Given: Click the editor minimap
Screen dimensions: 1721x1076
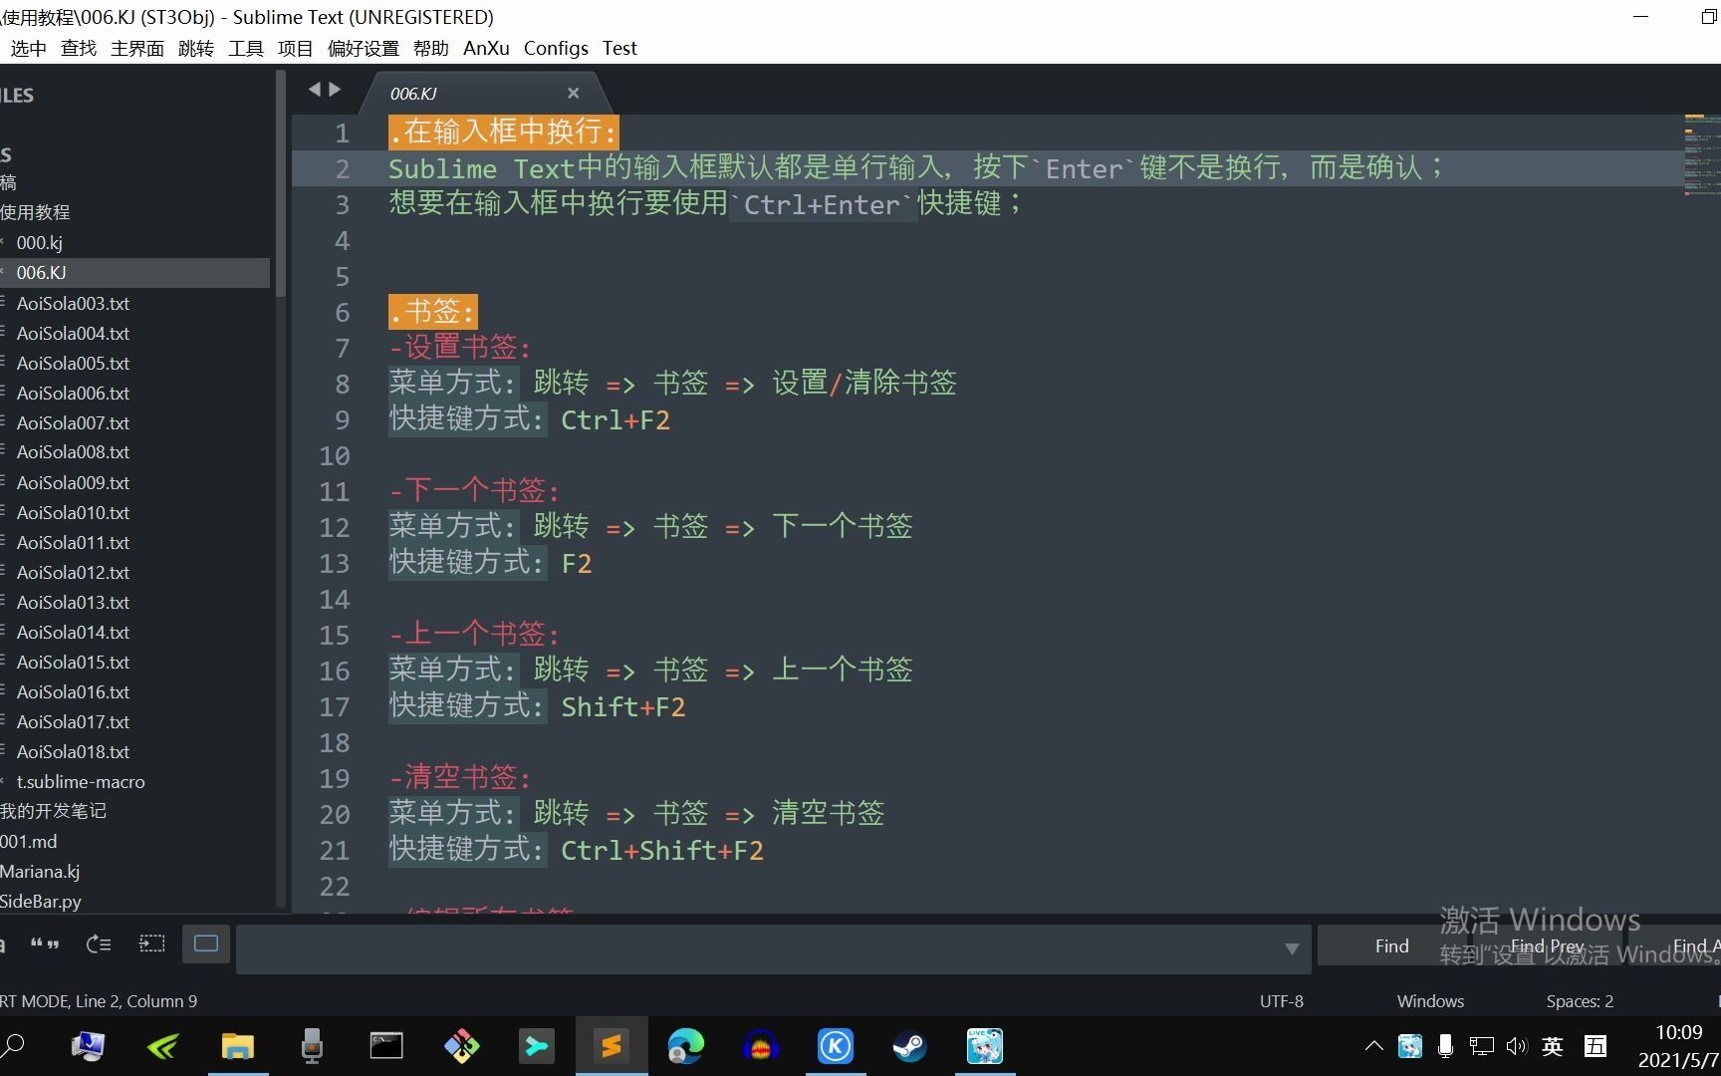Looking at the screenshot, I should [1701, 154].
